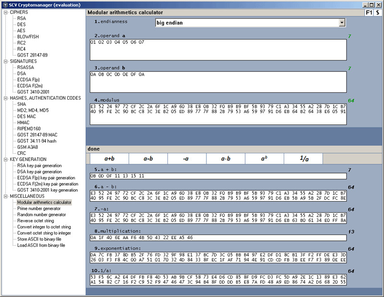Focus the operand a input field
This screenshot has height=297, width=384.
(x=218, y=50)
